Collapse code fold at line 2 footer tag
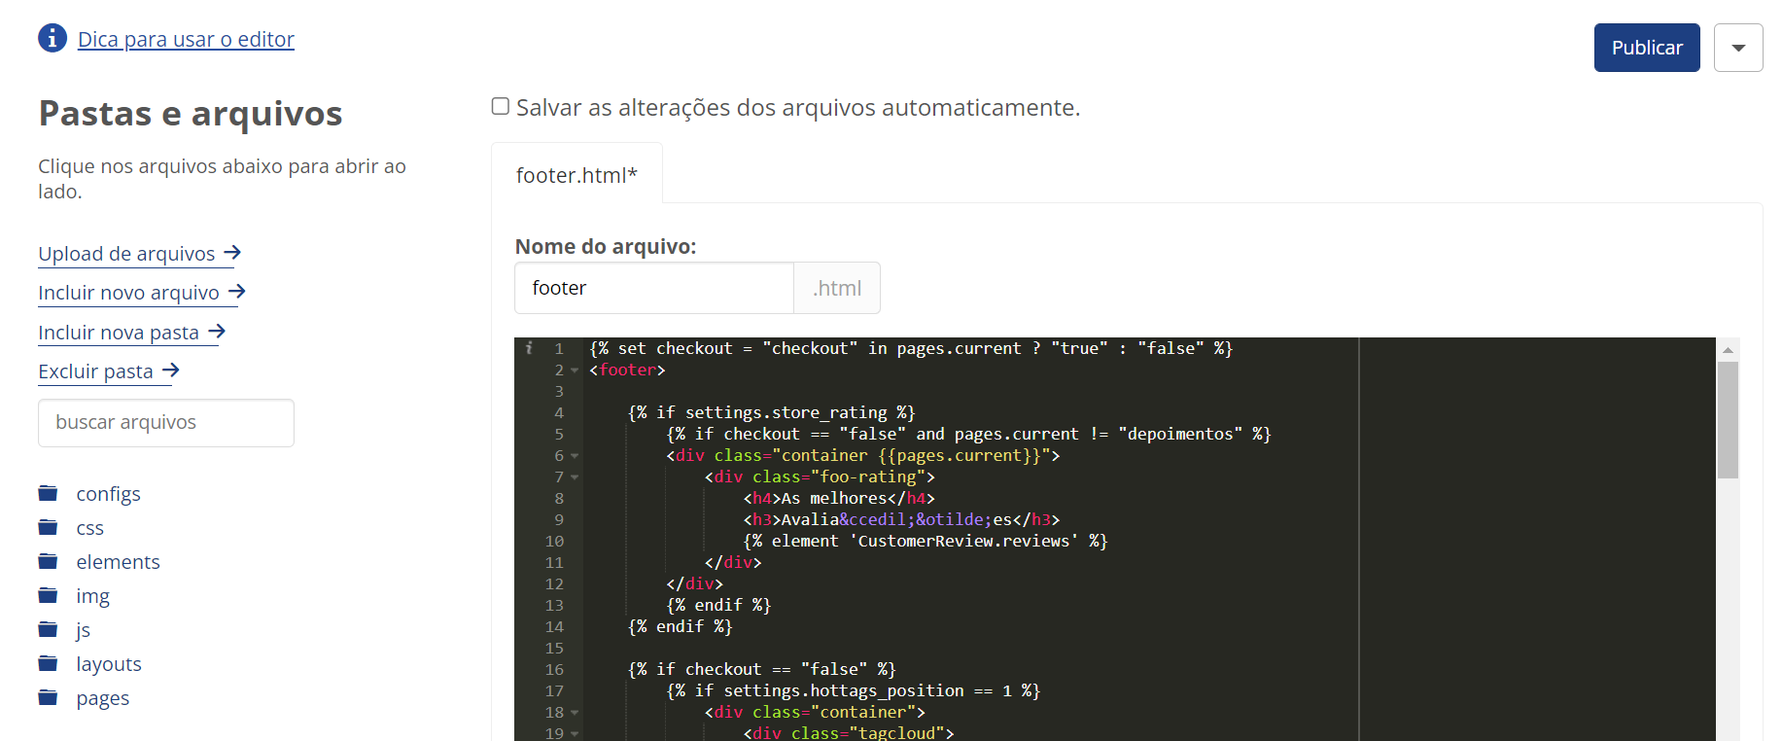This screenshot has height=741, width=1782. click(x=575, y=370)
